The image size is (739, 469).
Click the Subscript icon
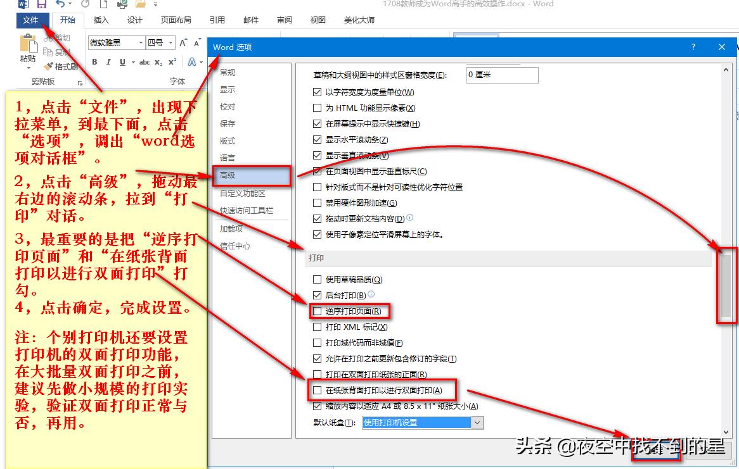158,62
